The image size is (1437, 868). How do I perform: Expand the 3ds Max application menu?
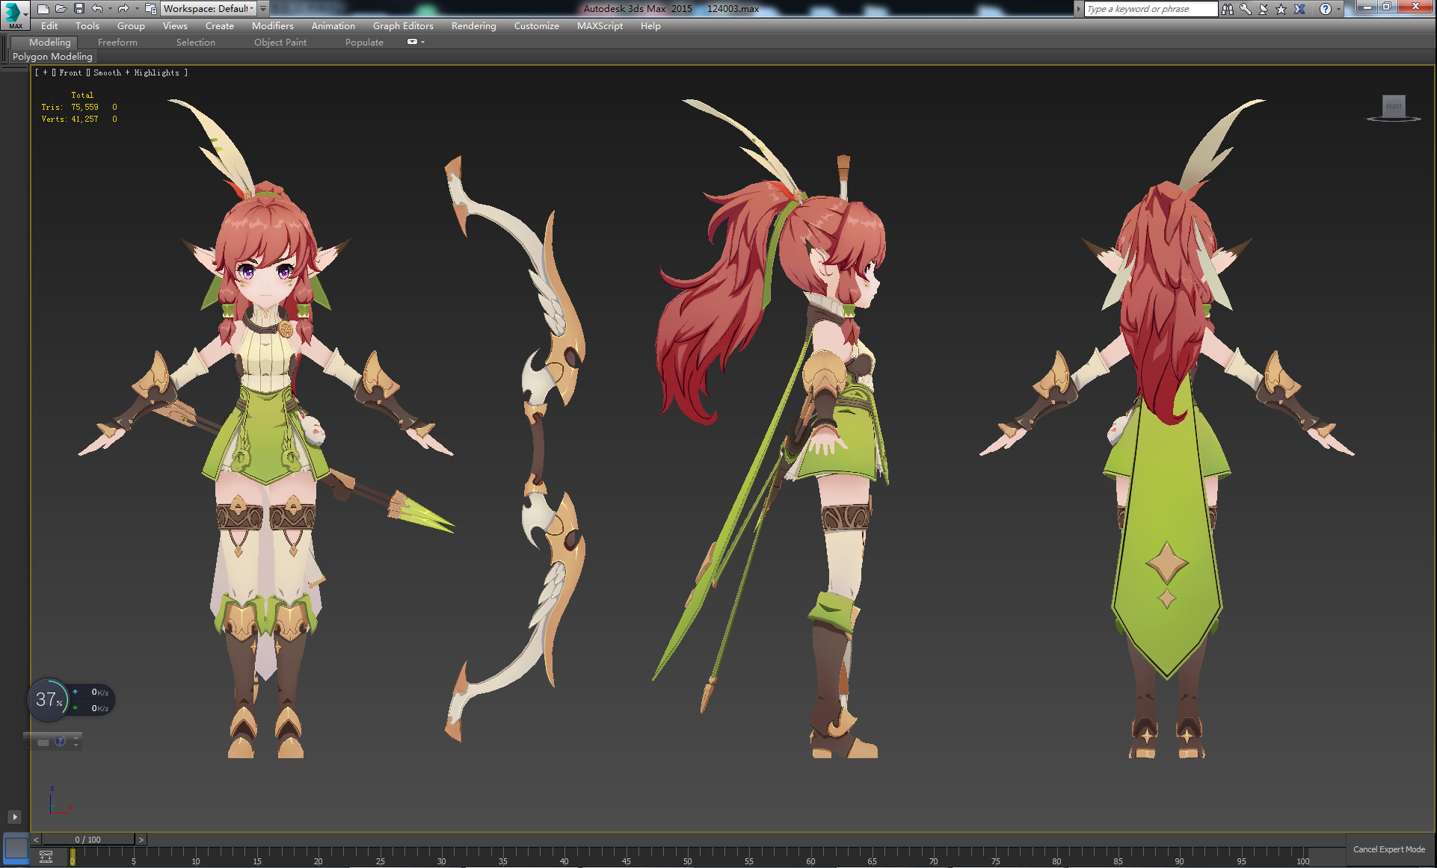(15, 14)
